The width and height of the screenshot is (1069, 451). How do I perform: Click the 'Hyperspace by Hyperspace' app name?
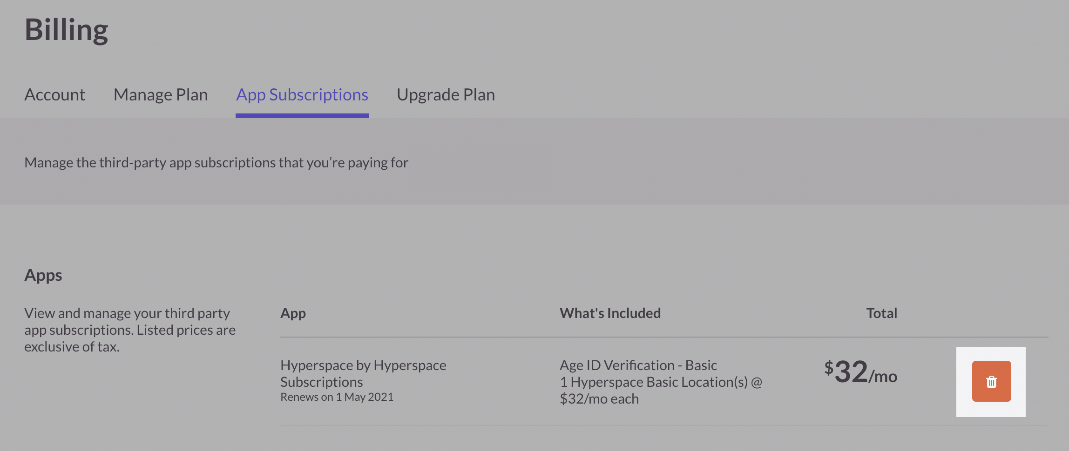pos(363,365)
